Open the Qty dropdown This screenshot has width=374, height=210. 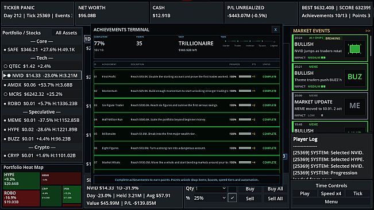(x=210, y=188)
